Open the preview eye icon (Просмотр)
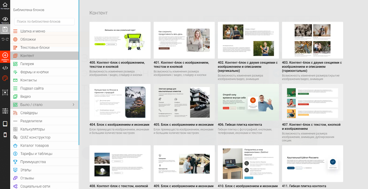 5,19
